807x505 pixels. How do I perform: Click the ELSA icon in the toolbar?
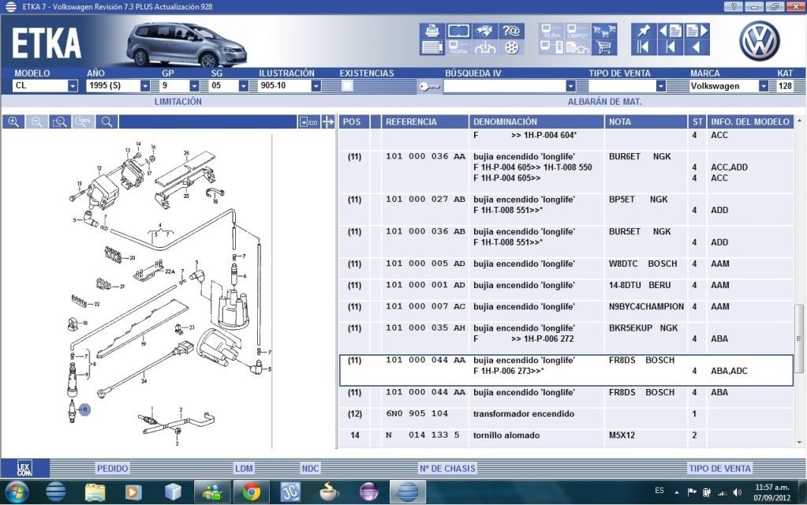pos(551,31)
